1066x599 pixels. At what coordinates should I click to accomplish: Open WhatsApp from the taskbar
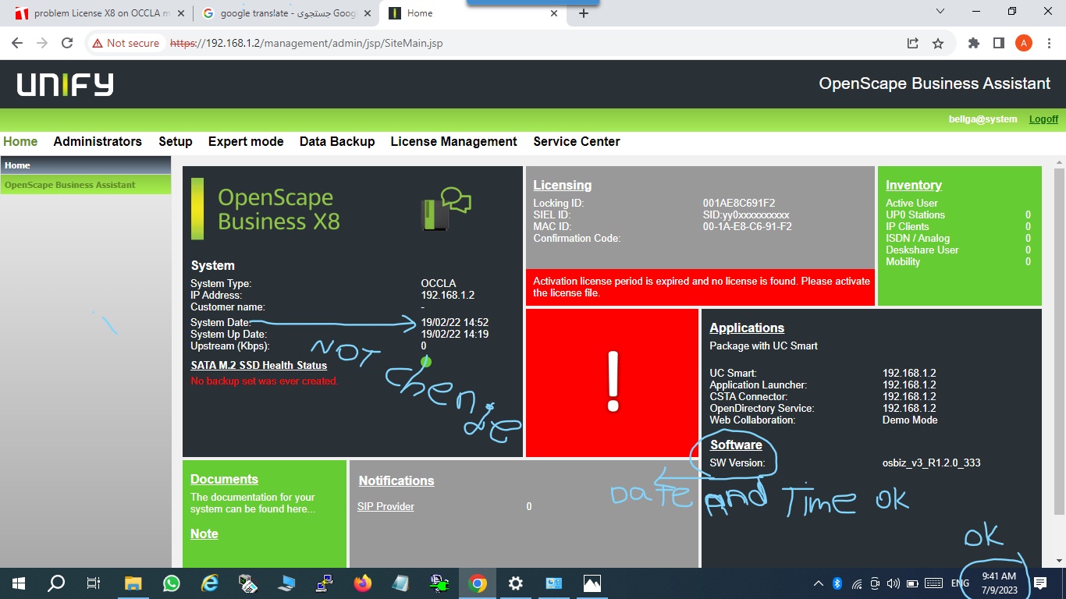(x=172, y=583)
